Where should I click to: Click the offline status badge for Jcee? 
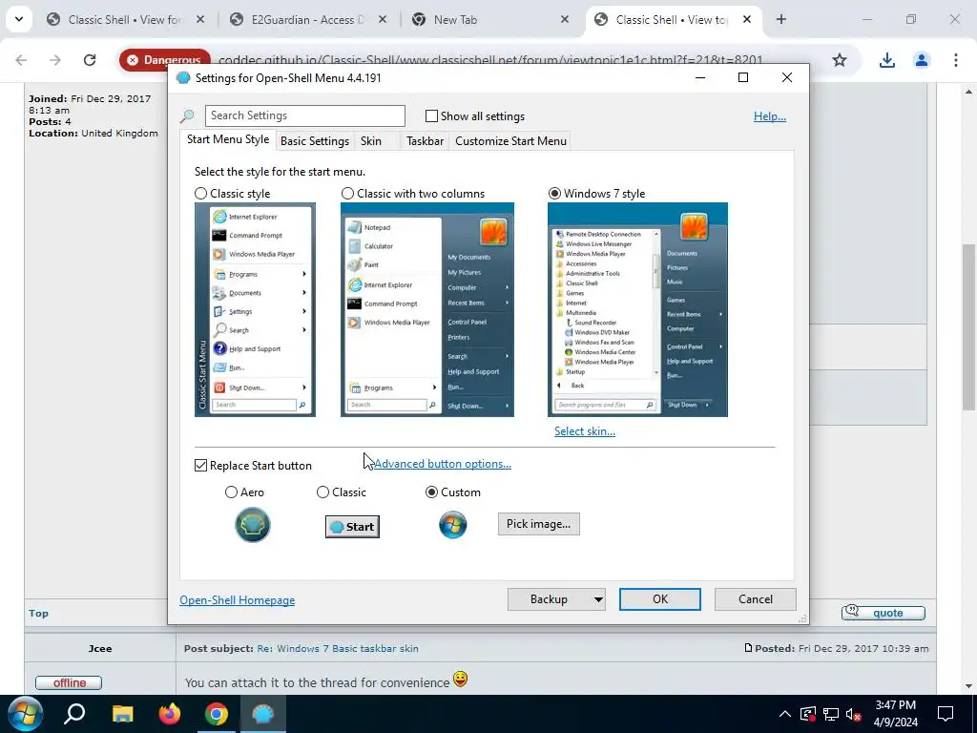pos(69,683)
